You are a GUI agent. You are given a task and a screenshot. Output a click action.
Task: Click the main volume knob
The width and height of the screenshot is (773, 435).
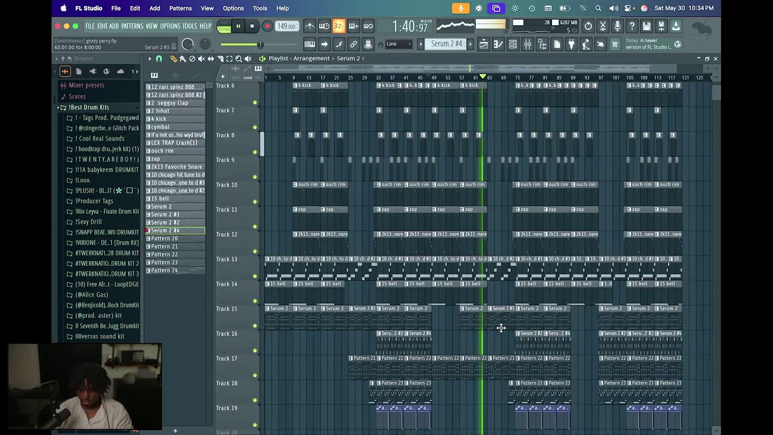(x=188, y=44)
